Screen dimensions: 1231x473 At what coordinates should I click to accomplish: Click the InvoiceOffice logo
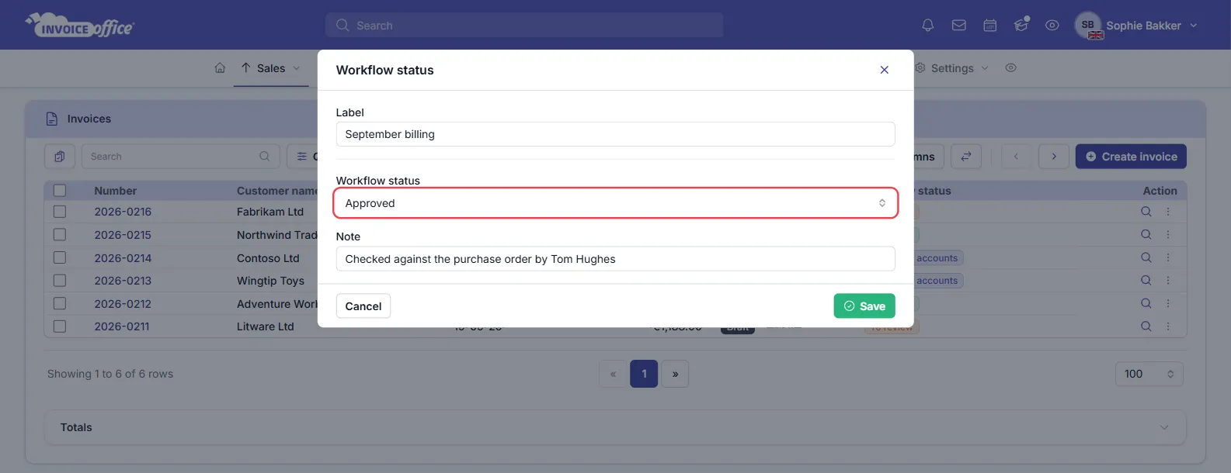80,25
